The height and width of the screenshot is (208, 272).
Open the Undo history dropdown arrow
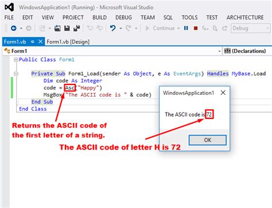click(121, 28)
